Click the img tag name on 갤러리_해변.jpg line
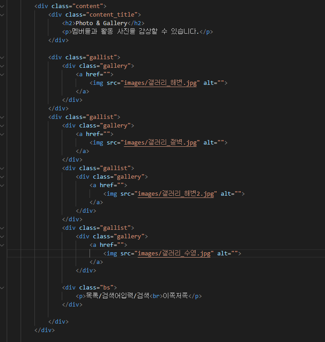325x342 pixels. (x=98, y=83)
